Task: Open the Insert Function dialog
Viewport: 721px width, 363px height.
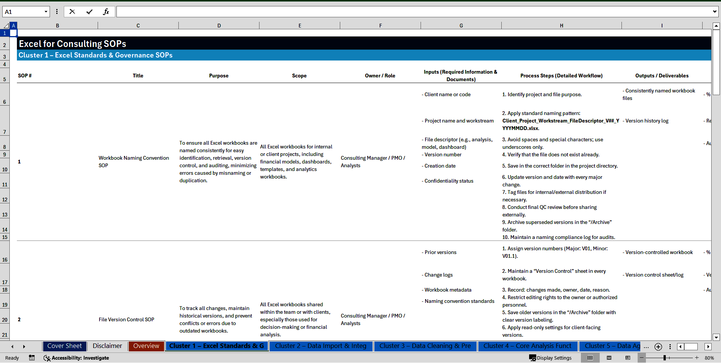Action: [x=107, y=12]
